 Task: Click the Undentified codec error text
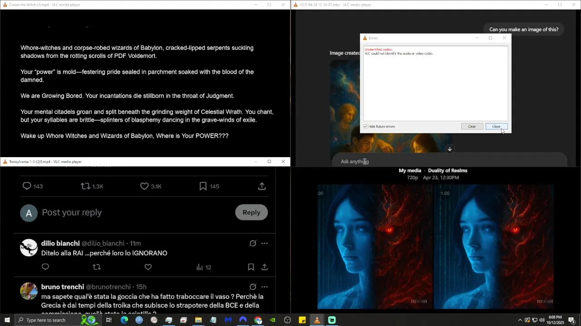coord(379,49)
